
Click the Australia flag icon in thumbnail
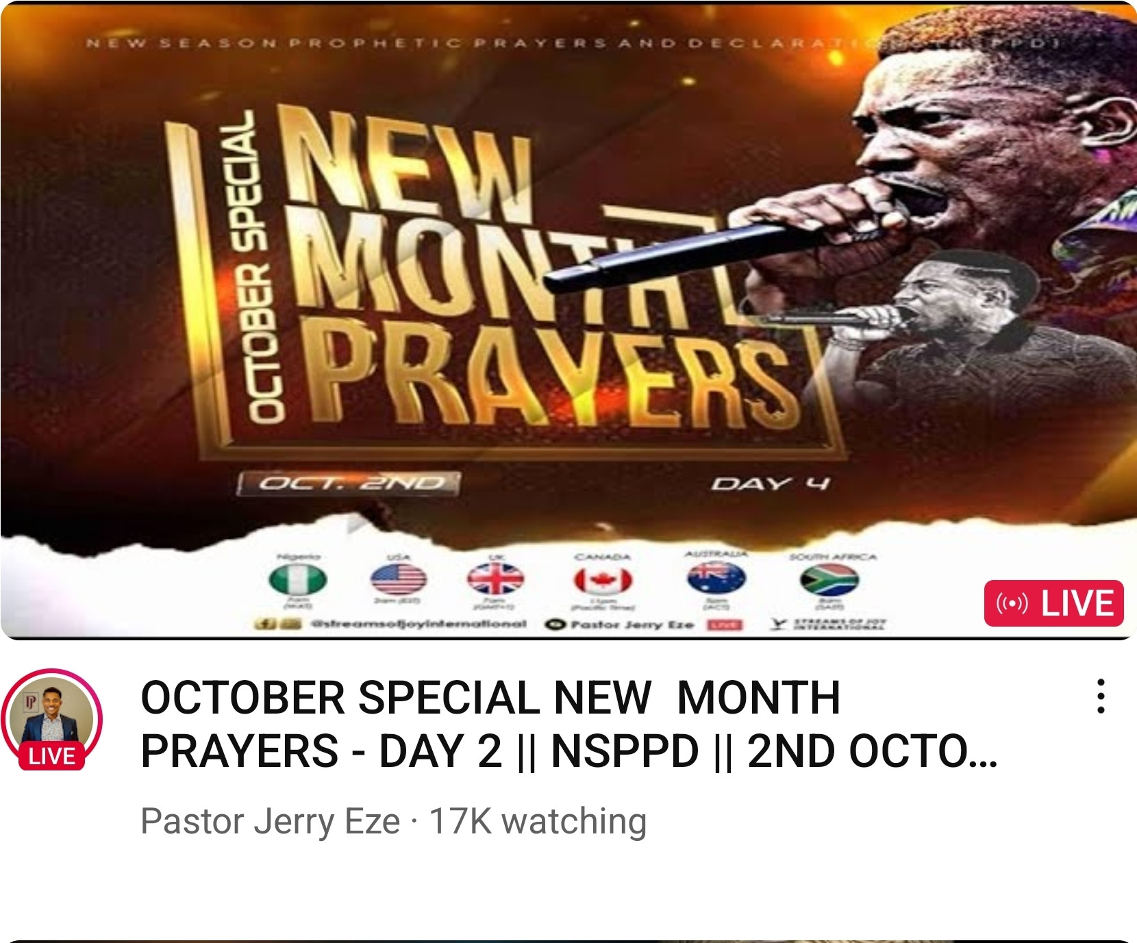(716, 578)
